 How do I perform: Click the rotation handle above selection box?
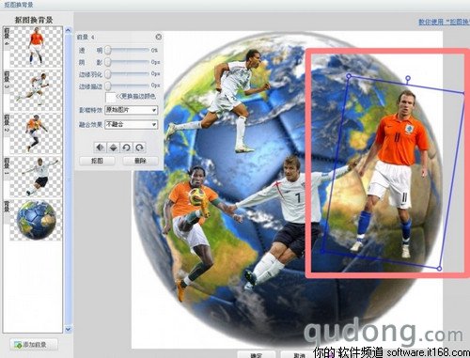[x=408, y=78]
